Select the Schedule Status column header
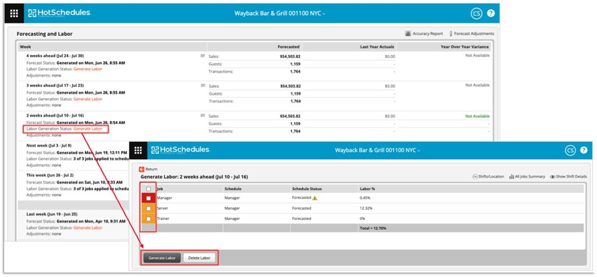This screenshot has width=597, height=277. coord(307,189)
